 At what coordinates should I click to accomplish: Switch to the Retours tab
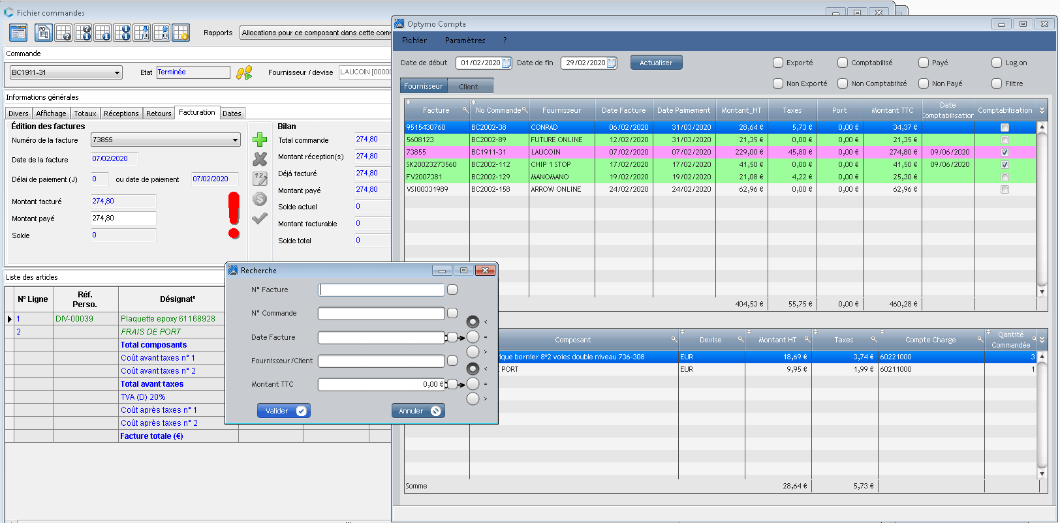tap(159, 113)
